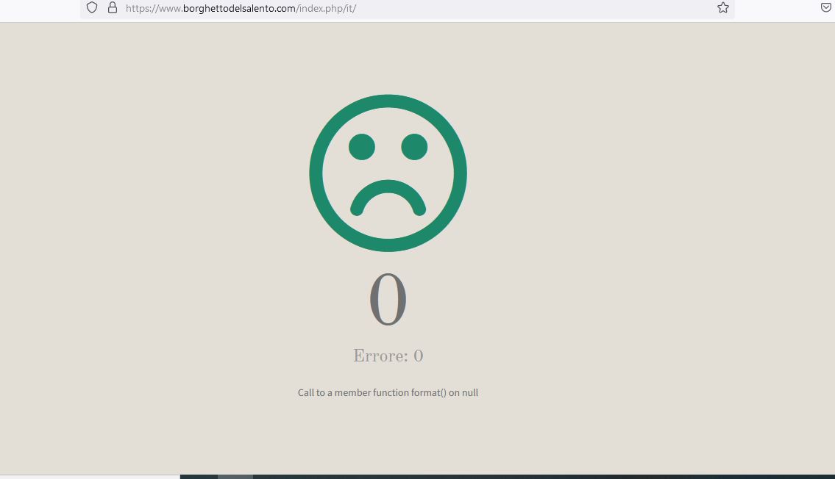Click the green outer ring of the face

point(317,173)
